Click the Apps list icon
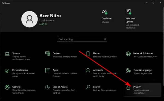This screenshot has width=164, height=101. [x=48, y=70]
